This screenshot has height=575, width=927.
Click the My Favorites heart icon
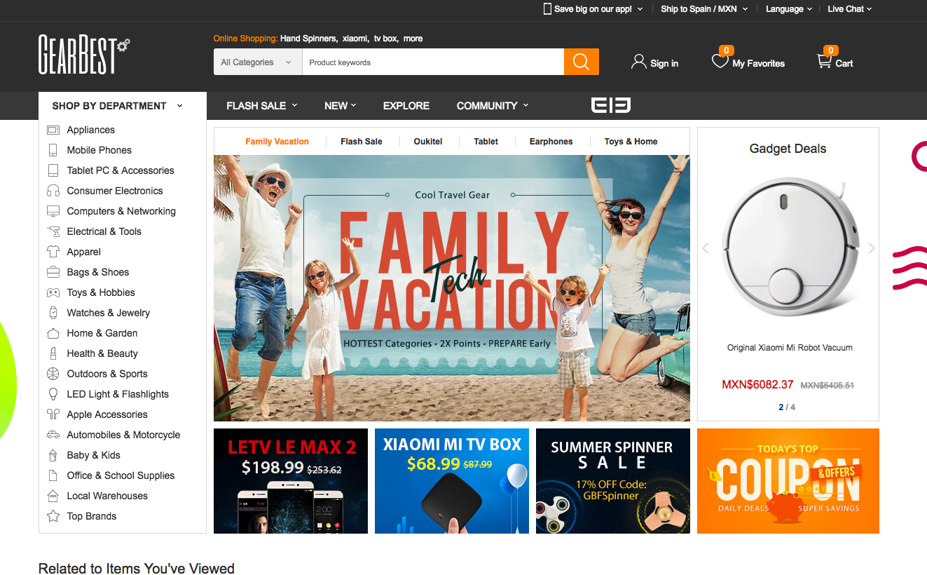click(720, 62)
